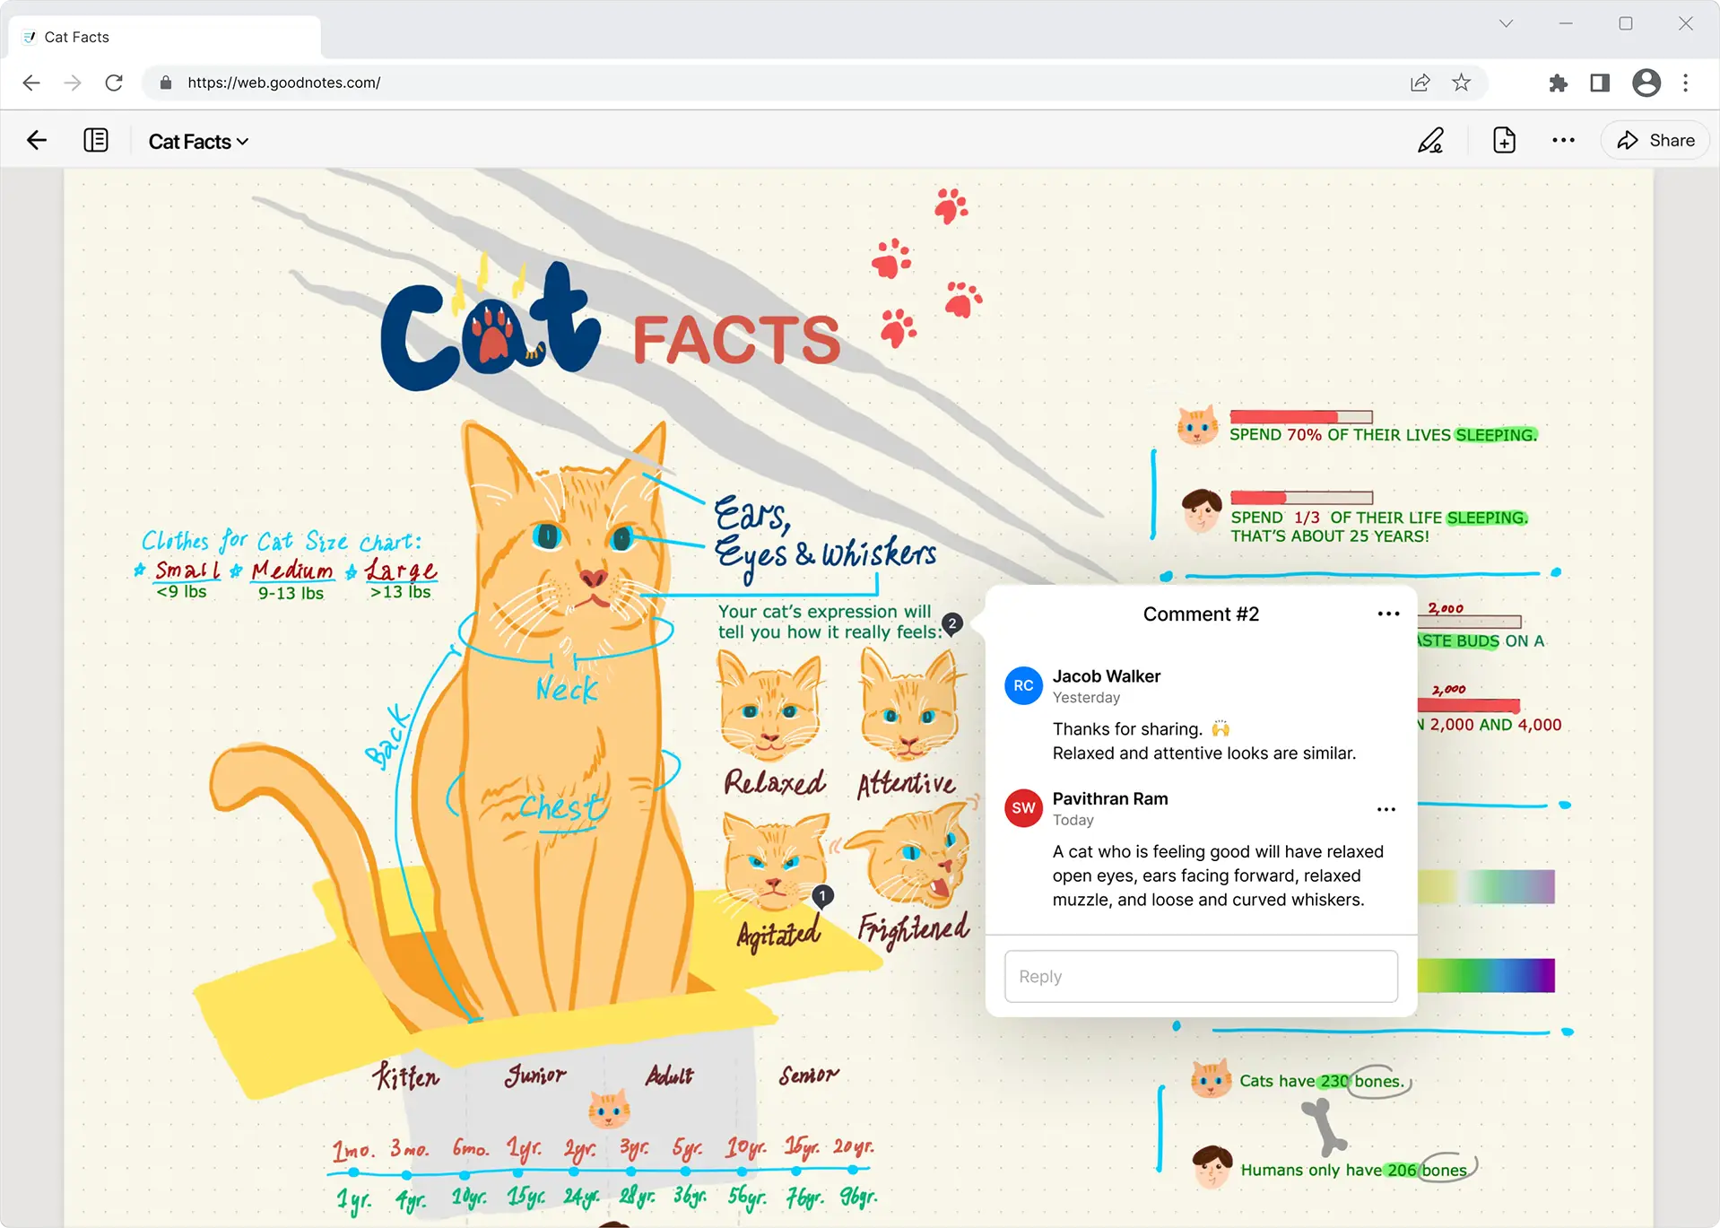Click the 70% sleeping red progress bar
Viewport: 1720px width, 1228px height.
pos(1301,416)
